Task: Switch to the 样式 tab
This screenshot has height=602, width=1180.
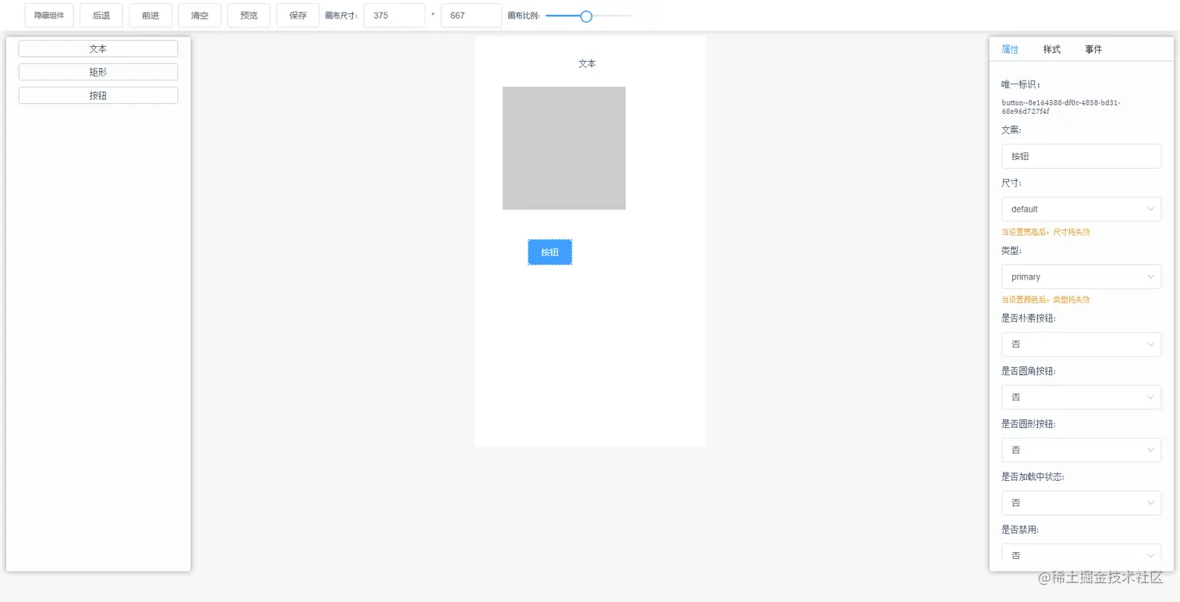Action: point(1052,49)
